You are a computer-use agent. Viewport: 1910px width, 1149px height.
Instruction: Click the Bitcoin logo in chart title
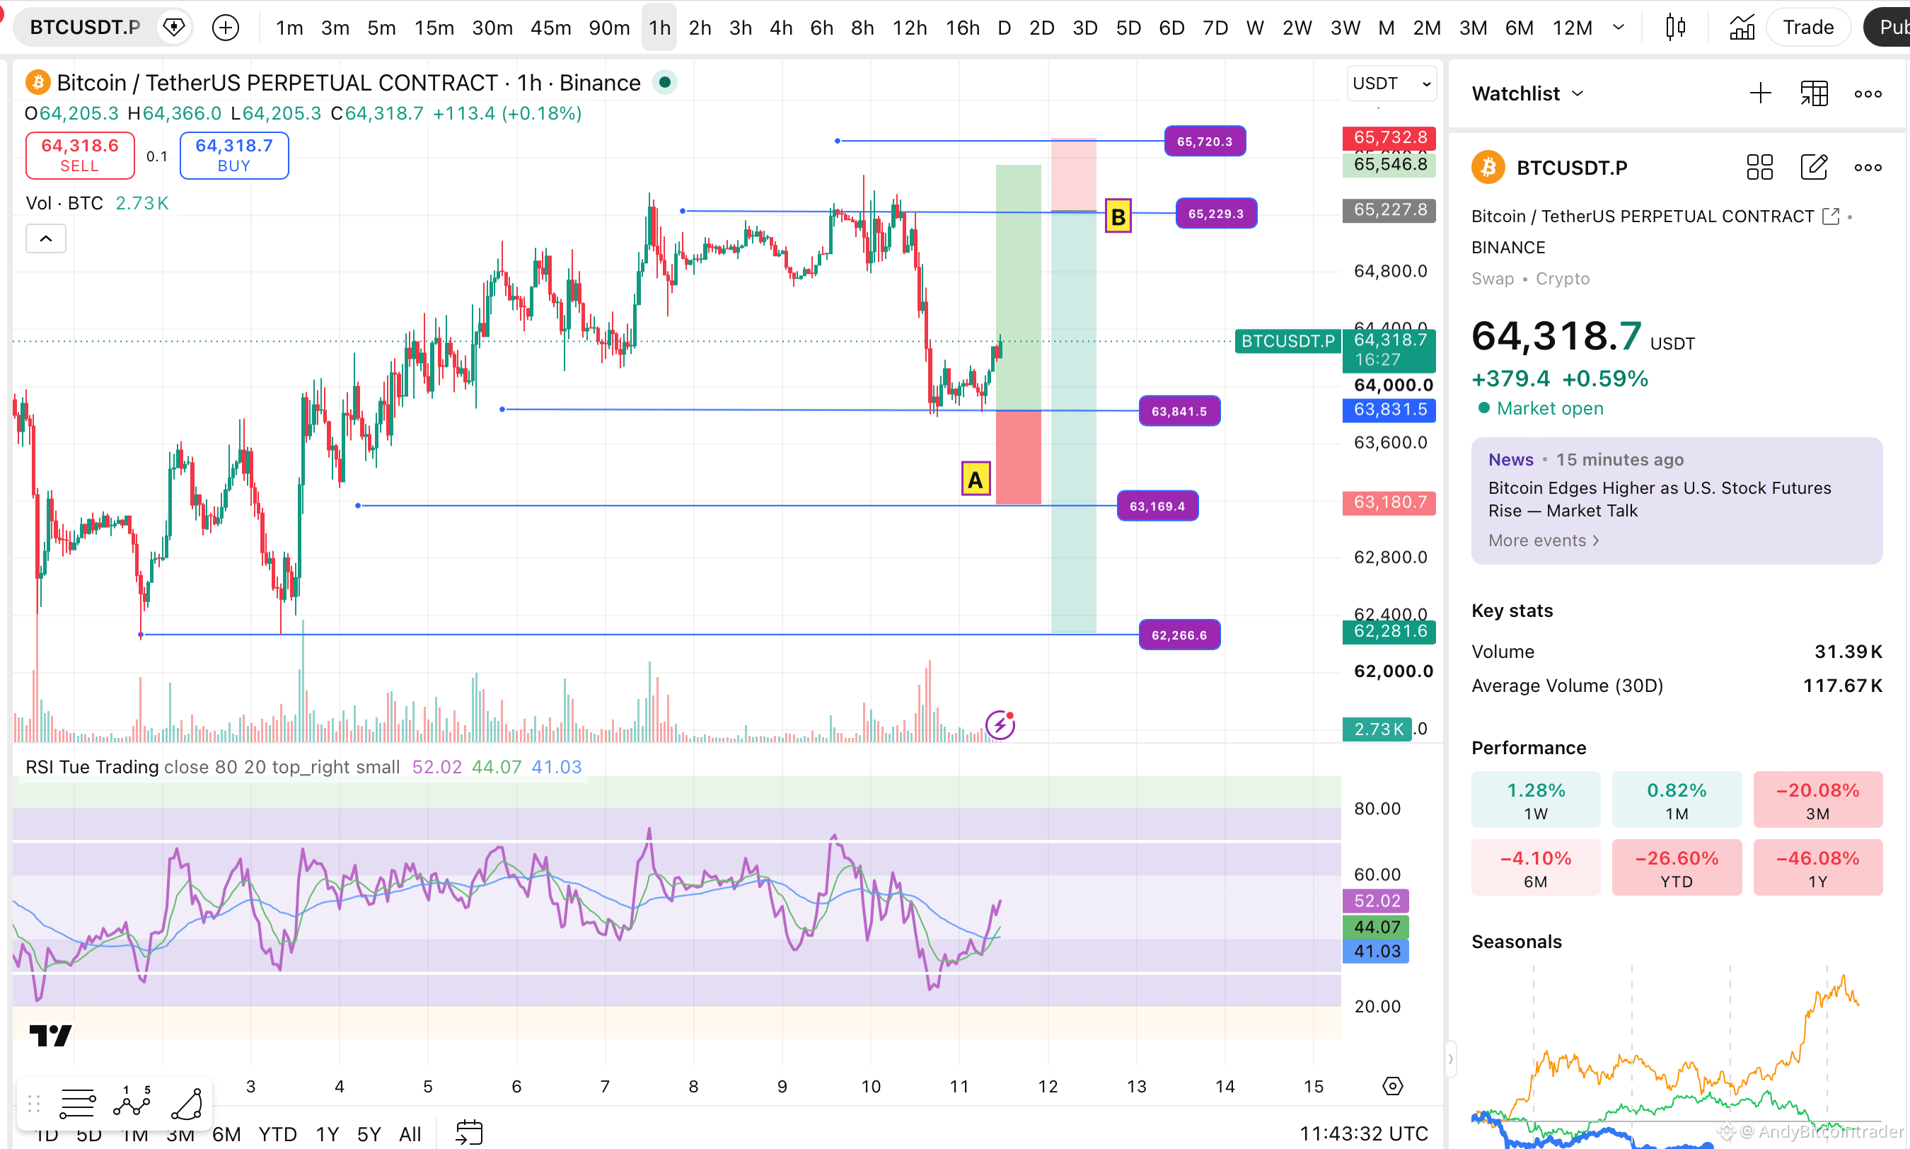tap(38, 82)
